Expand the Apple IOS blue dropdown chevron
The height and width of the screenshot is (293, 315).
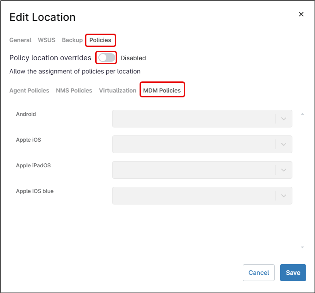coord(284,196)
